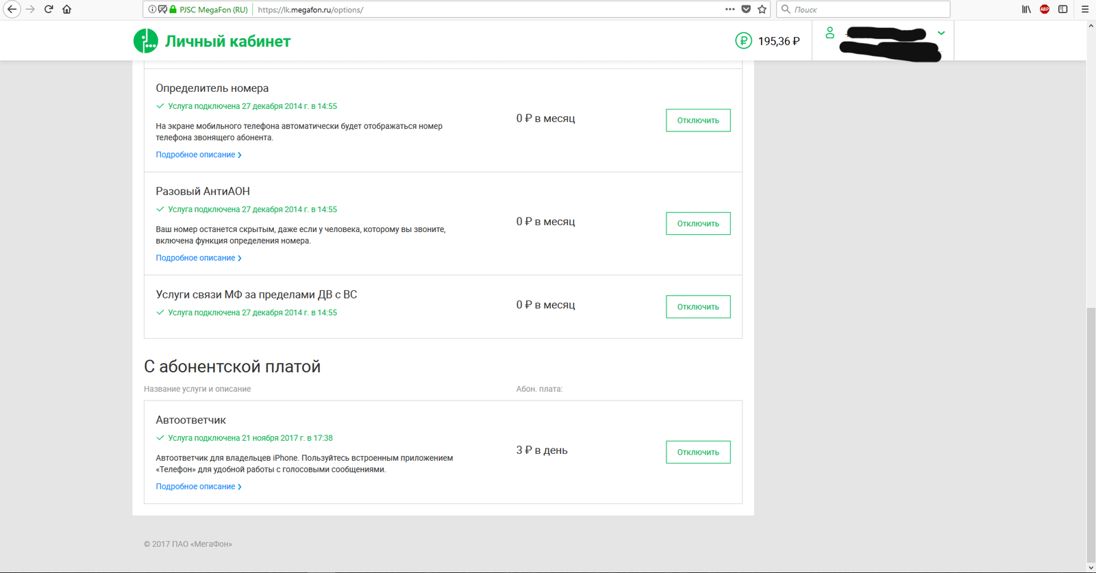The image size is (1096, 573).
Task: Go back with the browser back arrow
Action: (x=12, y=10)
